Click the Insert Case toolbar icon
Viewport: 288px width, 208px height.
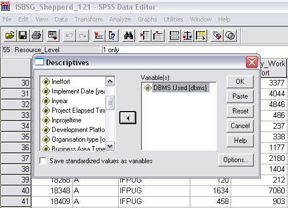pyautogui.click(x=145, y=35)
